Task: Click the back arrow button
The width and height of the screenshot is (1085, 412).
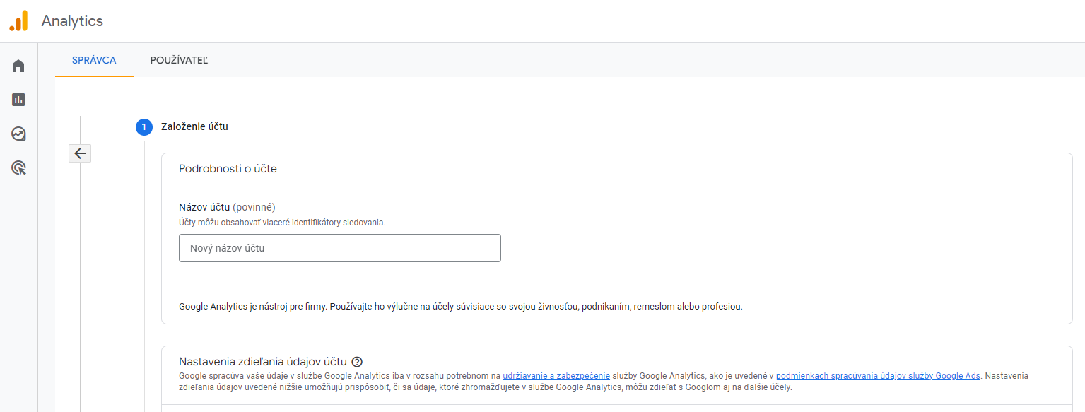Action: [x=80, y=153]
